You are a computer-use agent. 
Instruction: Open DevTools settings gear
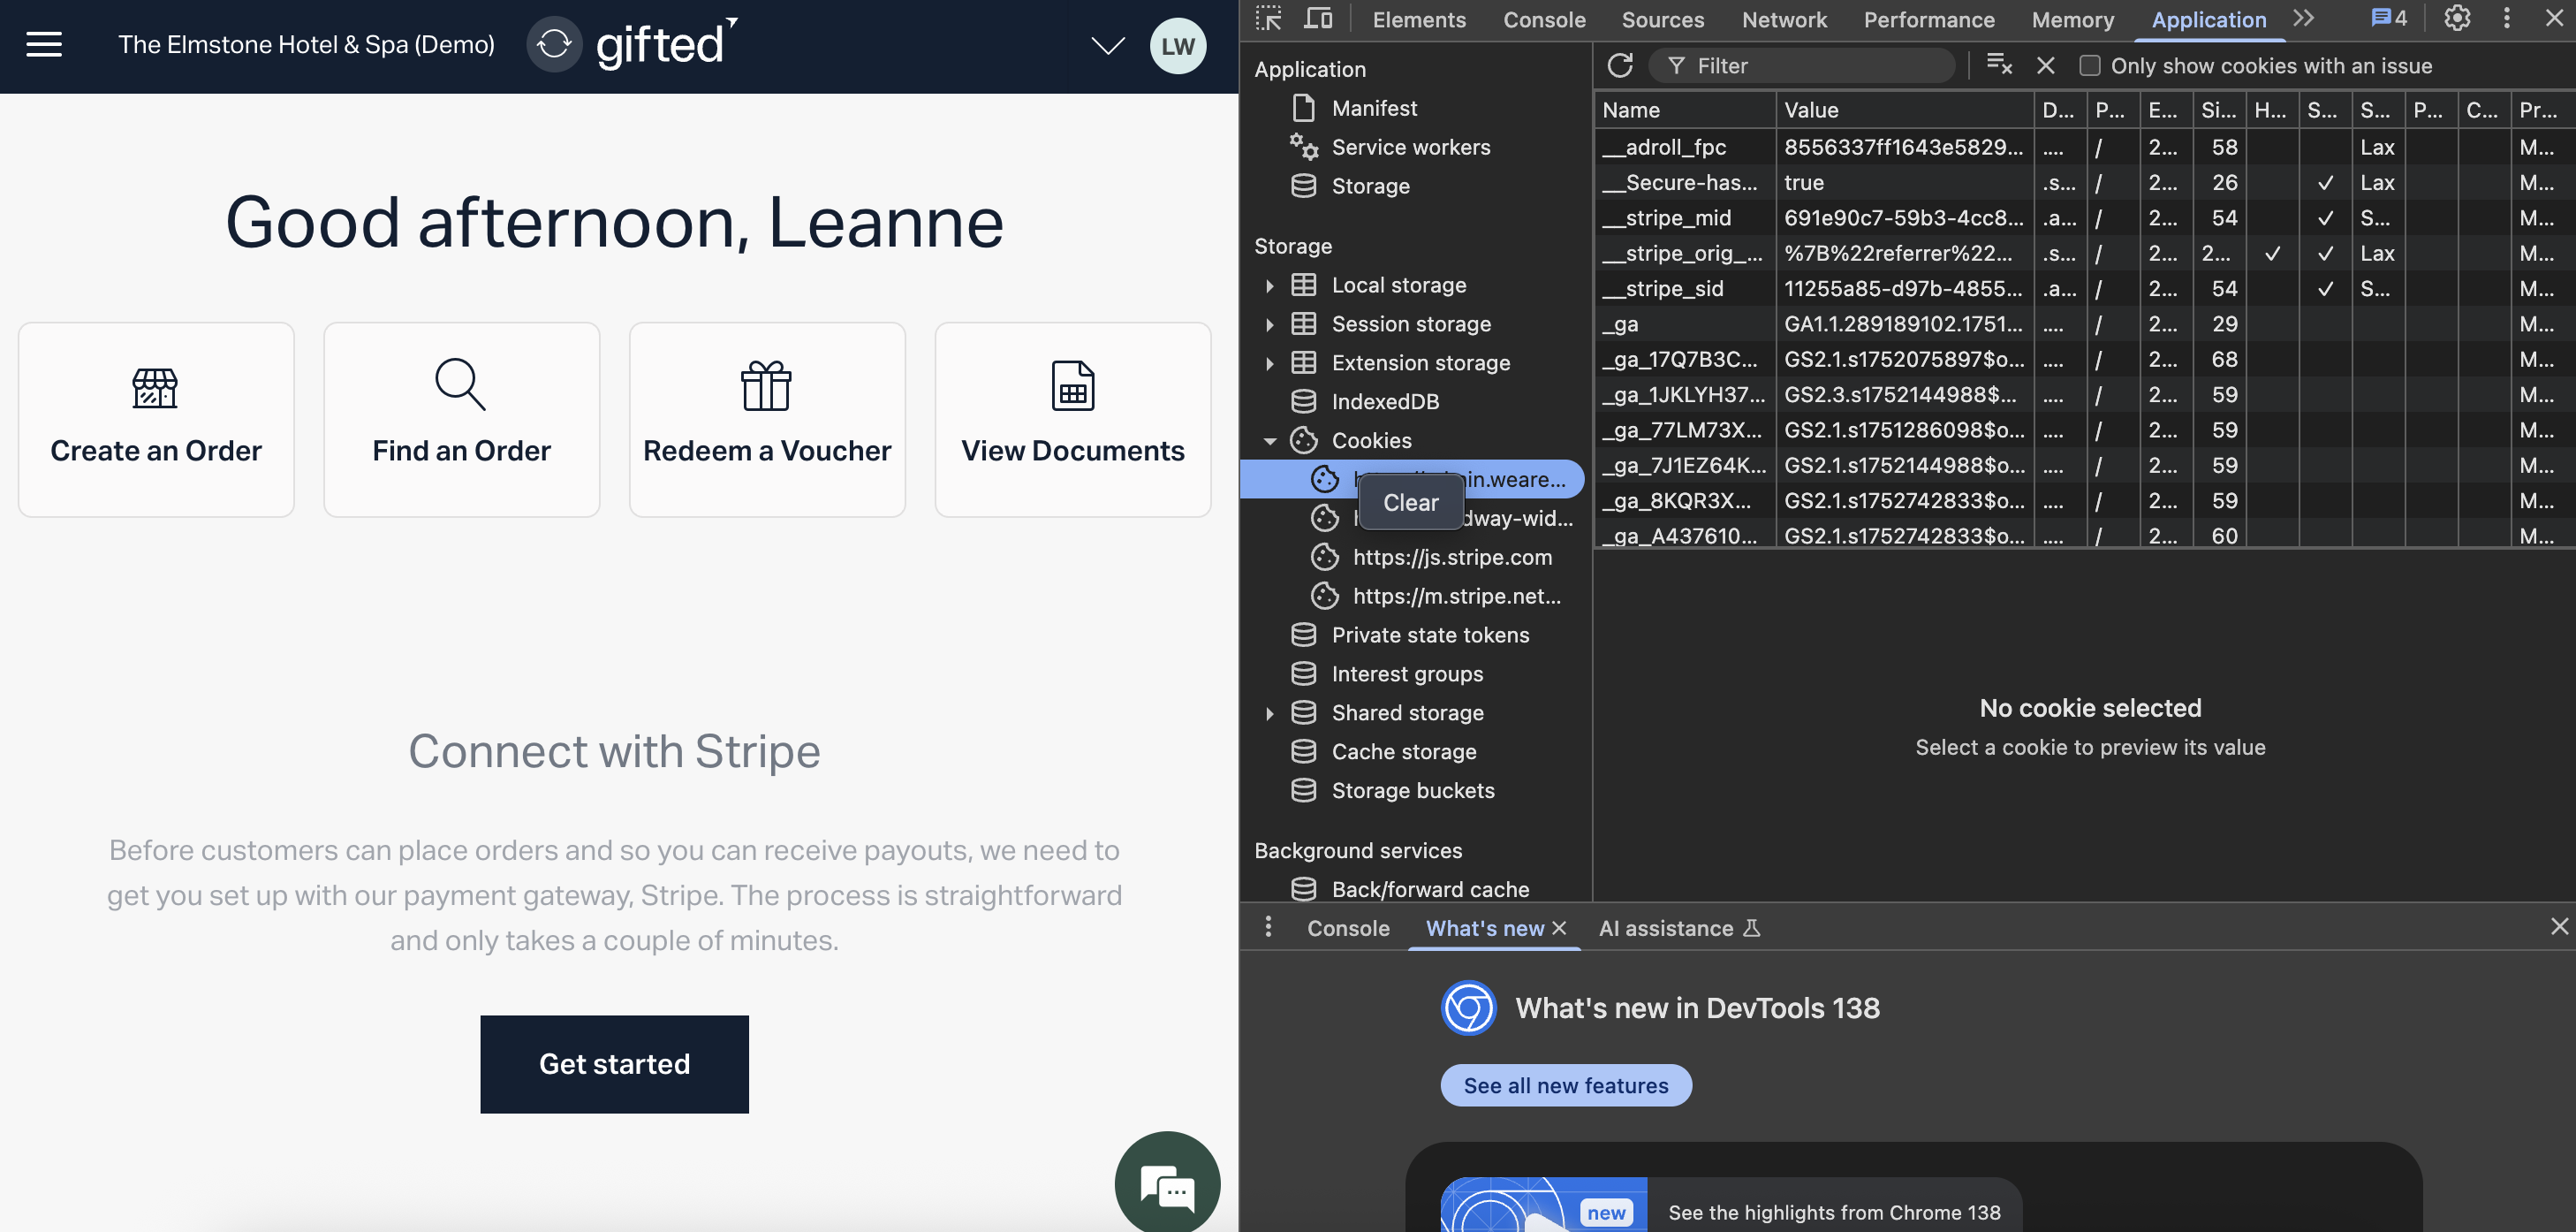click(2456, 18)
